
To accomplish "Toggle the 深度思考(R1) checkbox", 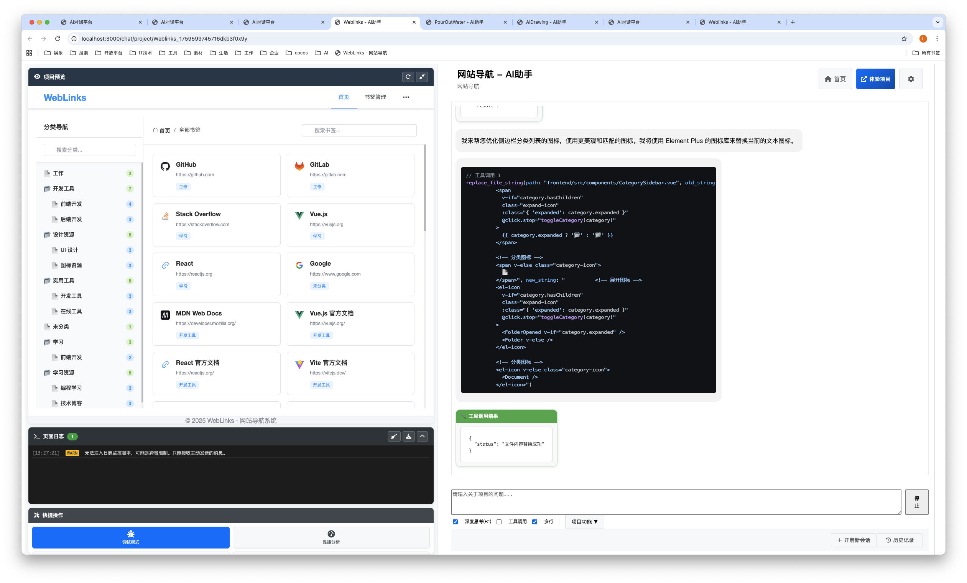I will (455, 522).
